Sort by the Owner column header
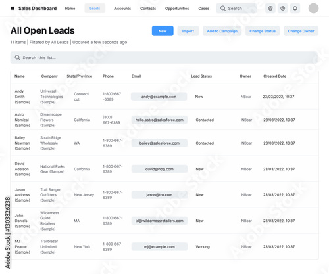This screenshot has width=329, height=274. pos(245,76)
